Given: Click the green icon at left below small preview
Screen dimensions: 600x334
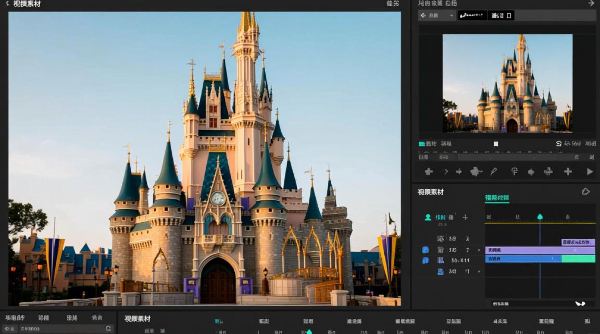Looking at the screenshot, I should [x=421, y=144].
